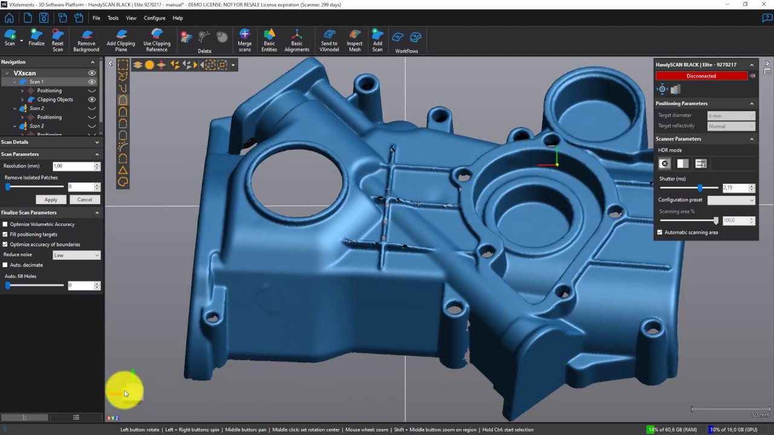The height and width of the screenshot is (435, 774).
Task: Click the Cancel button
Action: [85, 199]
